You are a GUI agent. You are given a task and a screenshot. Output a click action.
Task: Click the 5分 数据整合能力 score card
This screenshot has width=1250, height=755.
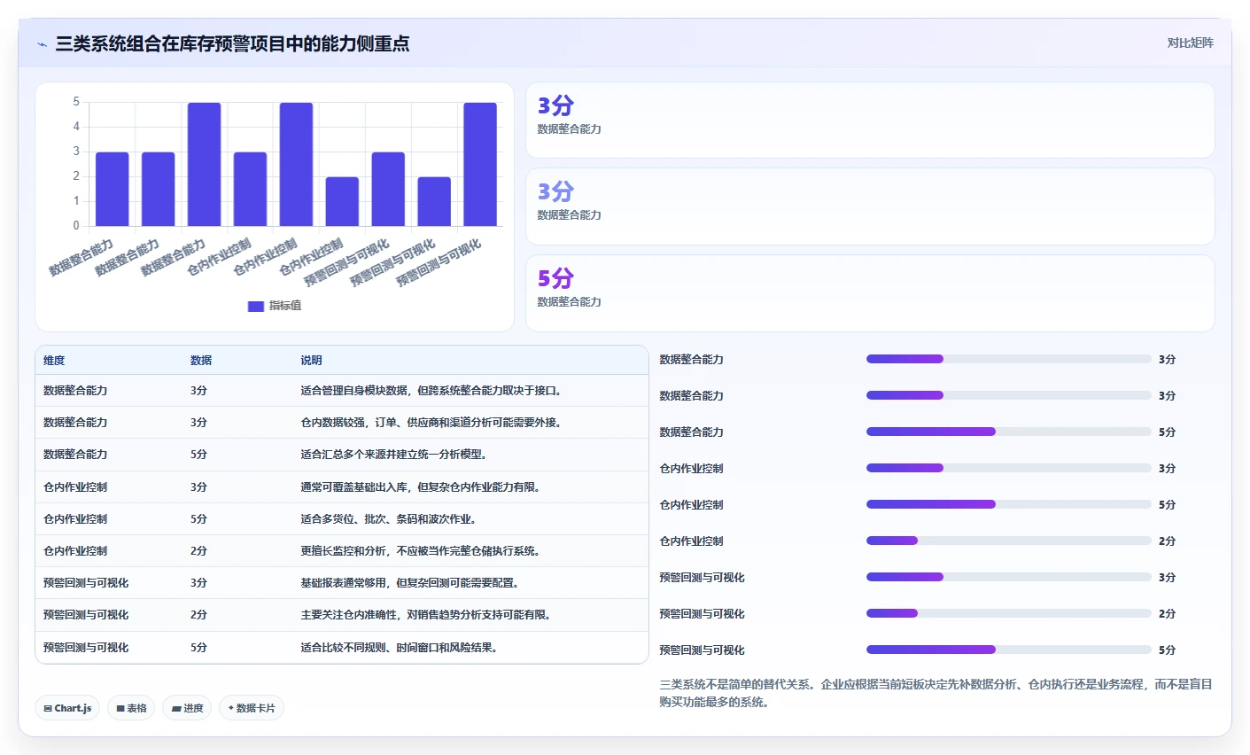coord(870,293)
